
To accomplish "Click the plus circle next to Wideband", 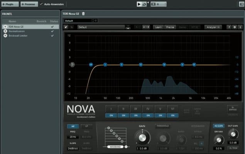I will click(126, 147).
